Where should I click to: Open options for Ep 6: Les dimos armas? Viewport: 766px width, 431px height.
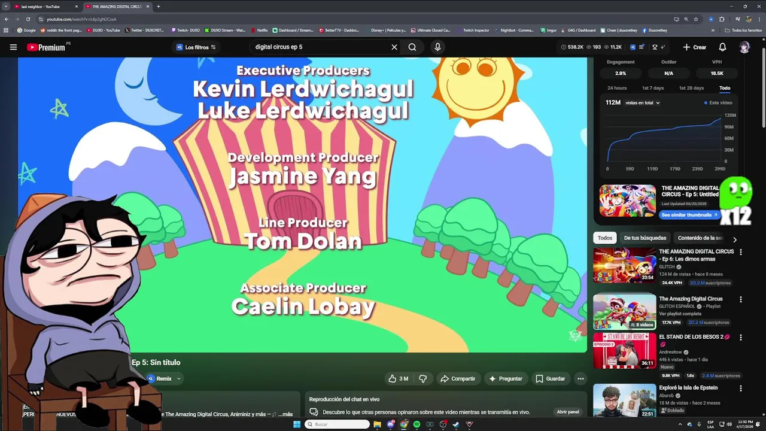tap(741, 253)
